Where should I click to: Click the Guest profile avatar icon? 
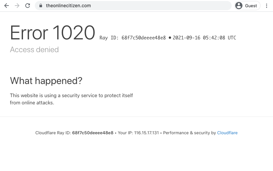(239, 6)
